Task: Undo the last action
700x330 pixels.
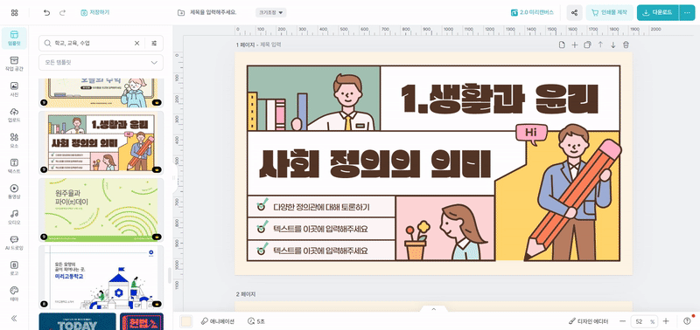Action: [x=47, y=12]
